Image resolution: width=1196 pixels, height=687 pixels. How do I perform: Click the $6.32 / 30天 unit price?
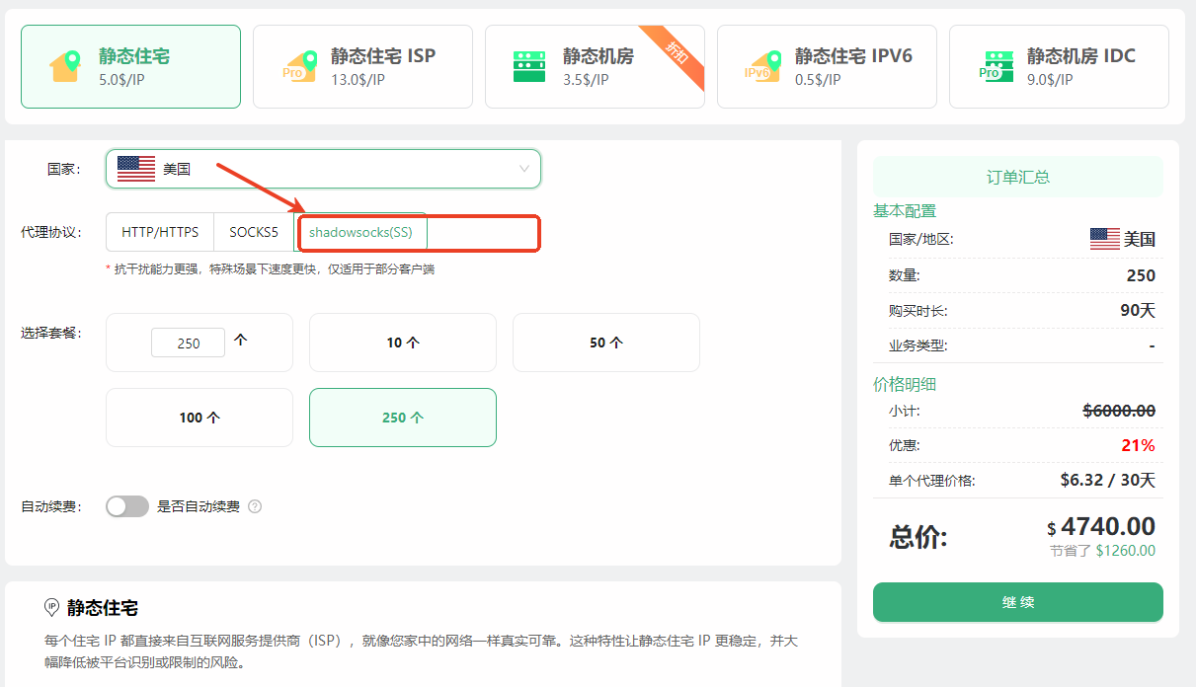(1107, 481)
